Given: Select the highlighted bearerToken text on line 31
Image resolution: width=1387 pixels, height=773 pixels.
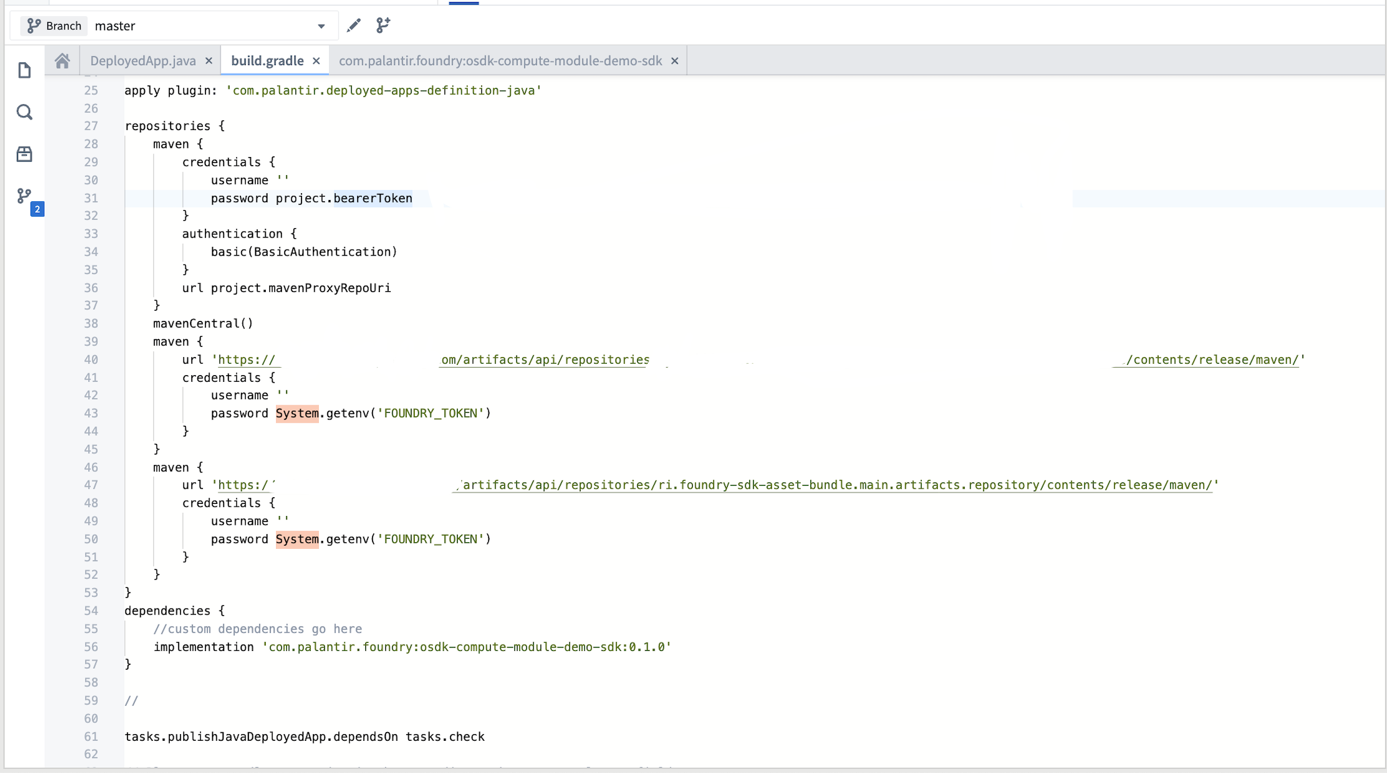Looking at the screenshot, I should pyautogui.click(x=373, y=198).
